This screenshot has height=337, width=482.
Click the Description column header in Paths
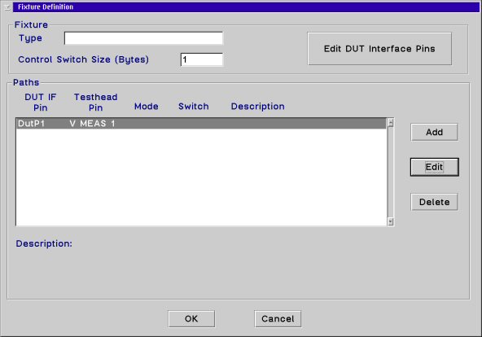pos(257,107)
